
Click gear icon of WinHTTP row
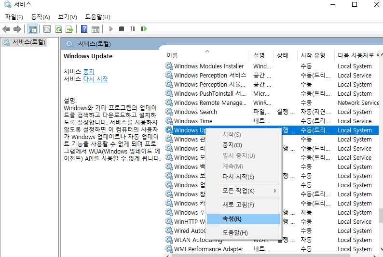169,221
